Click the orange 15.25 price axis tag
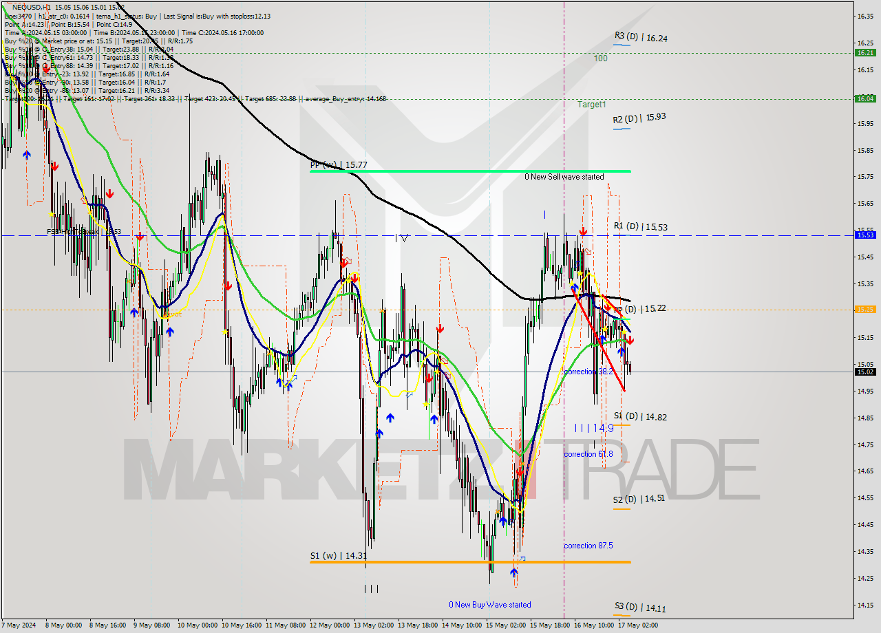881x633 pixels. click(865, 310)
